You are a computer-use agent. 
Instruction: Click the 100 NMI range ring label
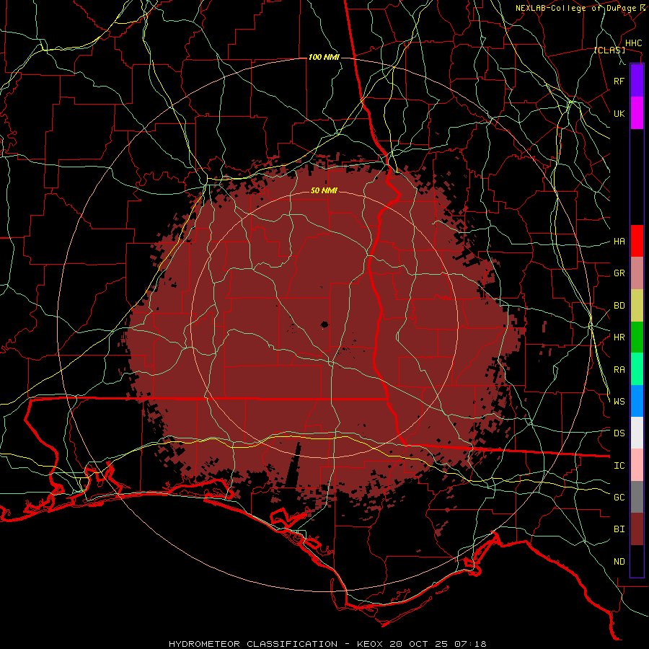point(324,57)
